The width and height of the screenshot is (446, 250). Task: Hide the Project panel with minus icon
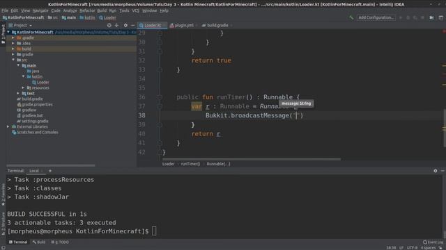coord(133,25)
